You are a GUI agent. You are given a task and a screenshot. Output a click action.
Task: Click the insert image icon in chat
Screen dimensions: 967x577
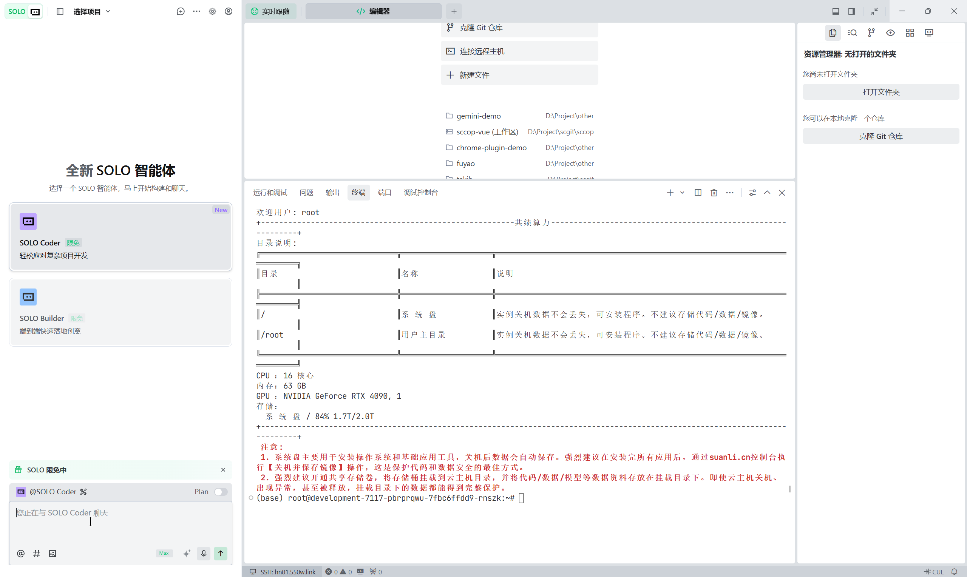pyautogui.click(x=53, y=553)
